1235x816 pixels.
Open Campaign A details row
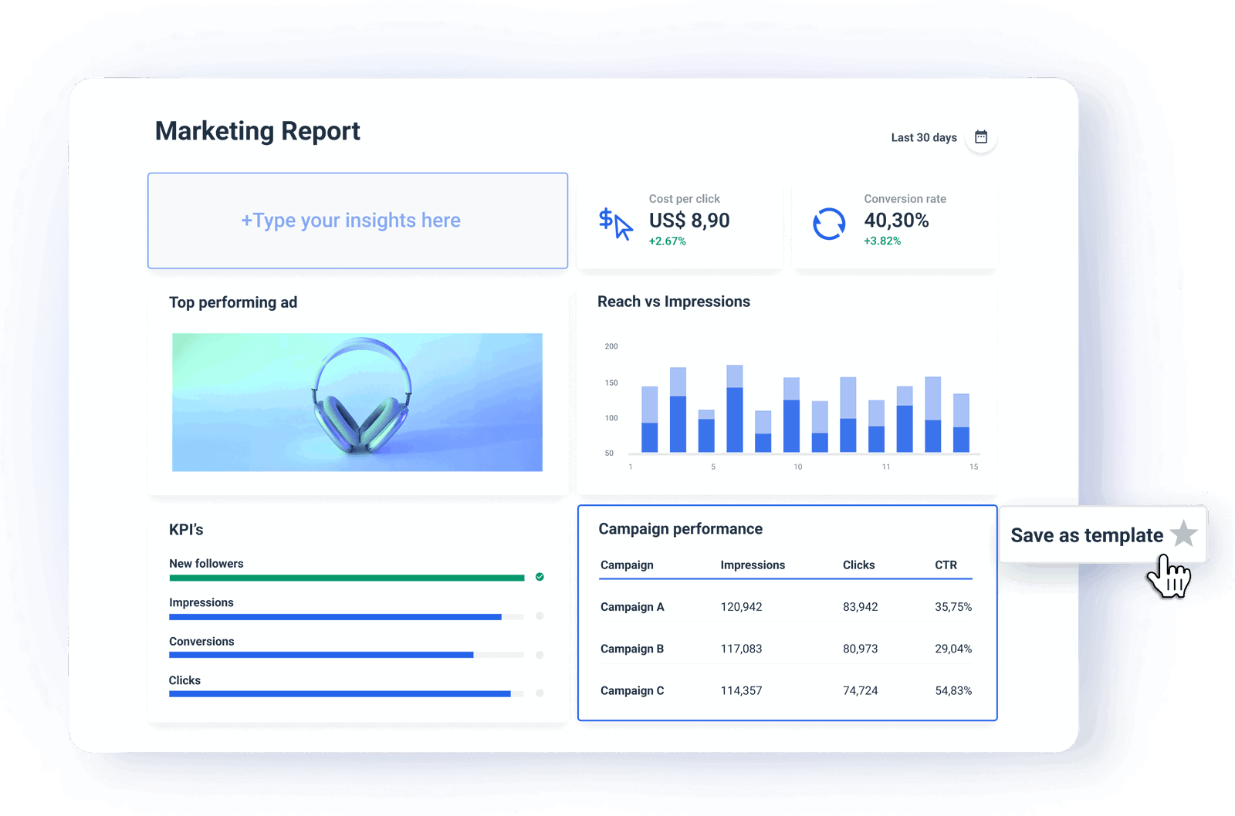[x=632, y=607]
